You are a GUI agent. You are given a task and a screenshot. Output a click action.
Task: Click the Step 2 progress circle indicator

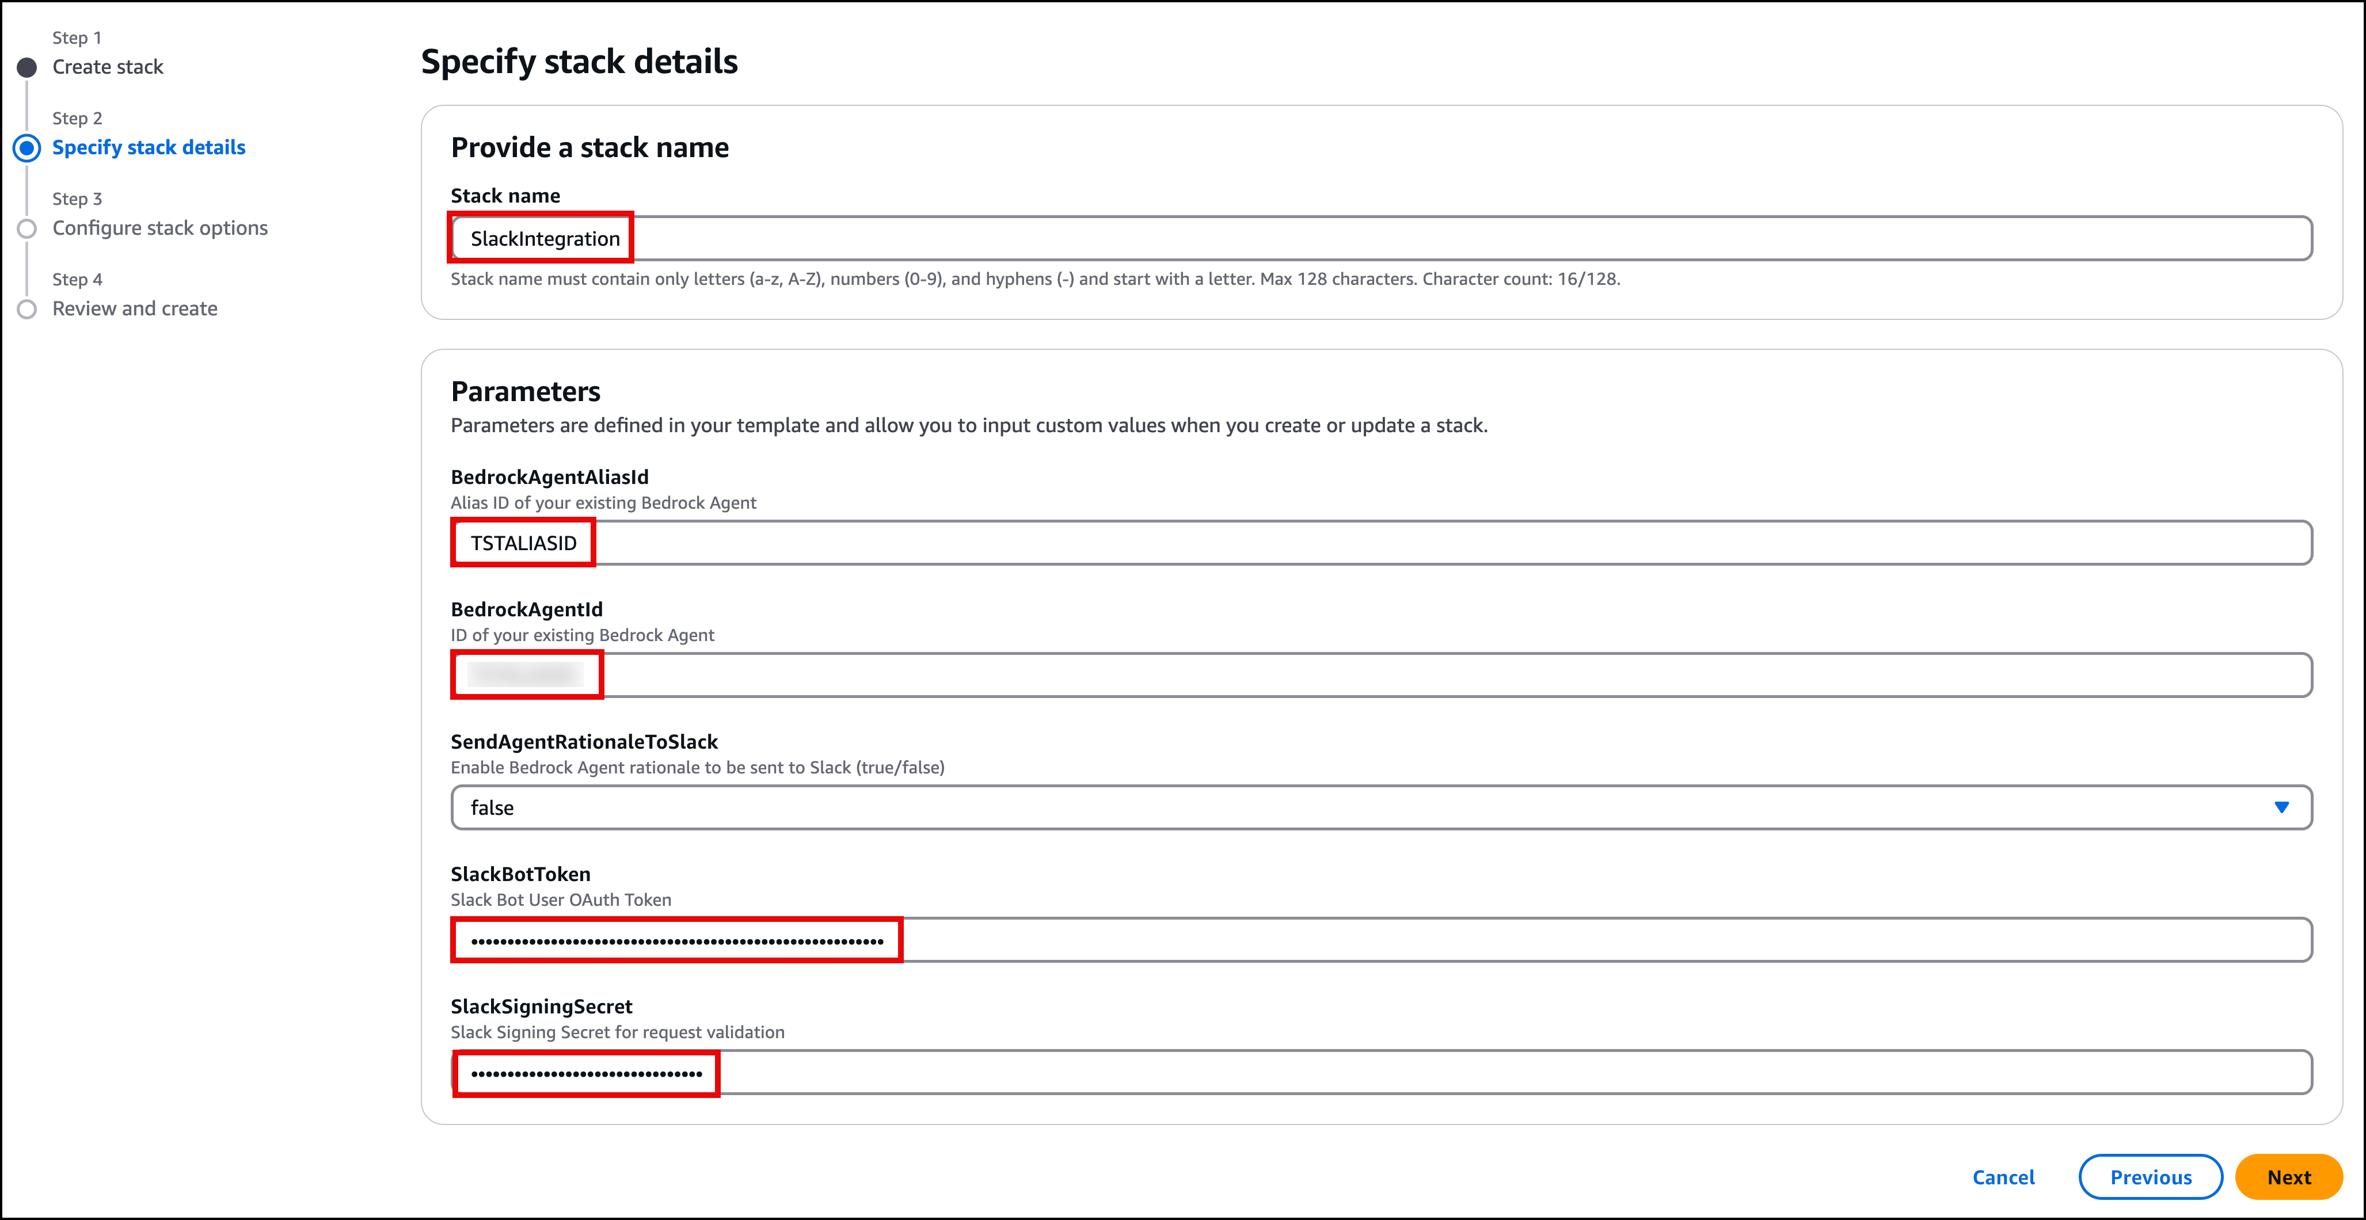[26, 147]
